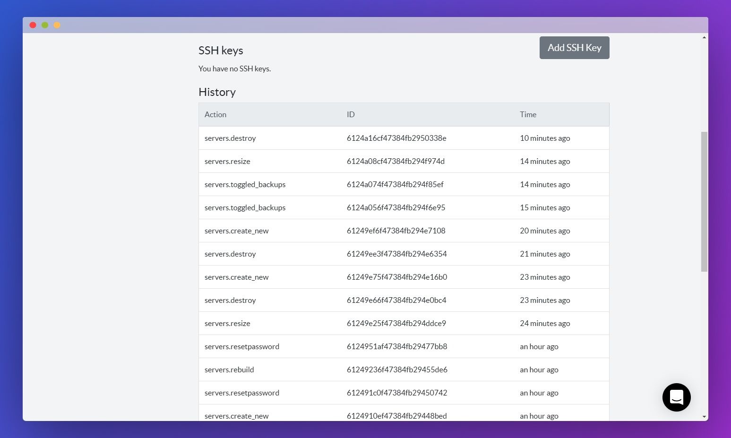Click ID 6124a08cf47384fb294f974d
Screen dimensions: 731x438
point(396,161)
